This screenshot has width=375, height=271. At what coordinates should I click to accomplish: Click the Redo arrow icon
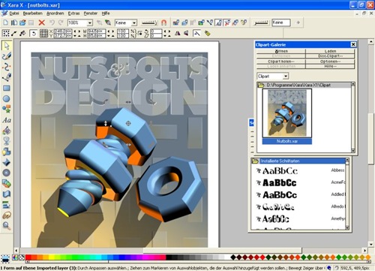coord(61,23)
